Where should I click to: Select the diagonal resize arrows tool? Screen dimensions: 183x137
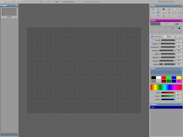point(174,13)
